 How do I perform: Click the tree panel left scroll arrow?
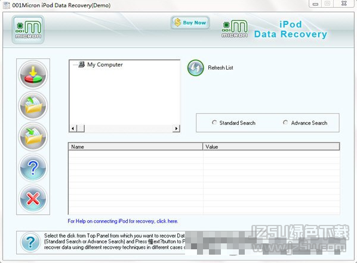(x=73, y=129)
